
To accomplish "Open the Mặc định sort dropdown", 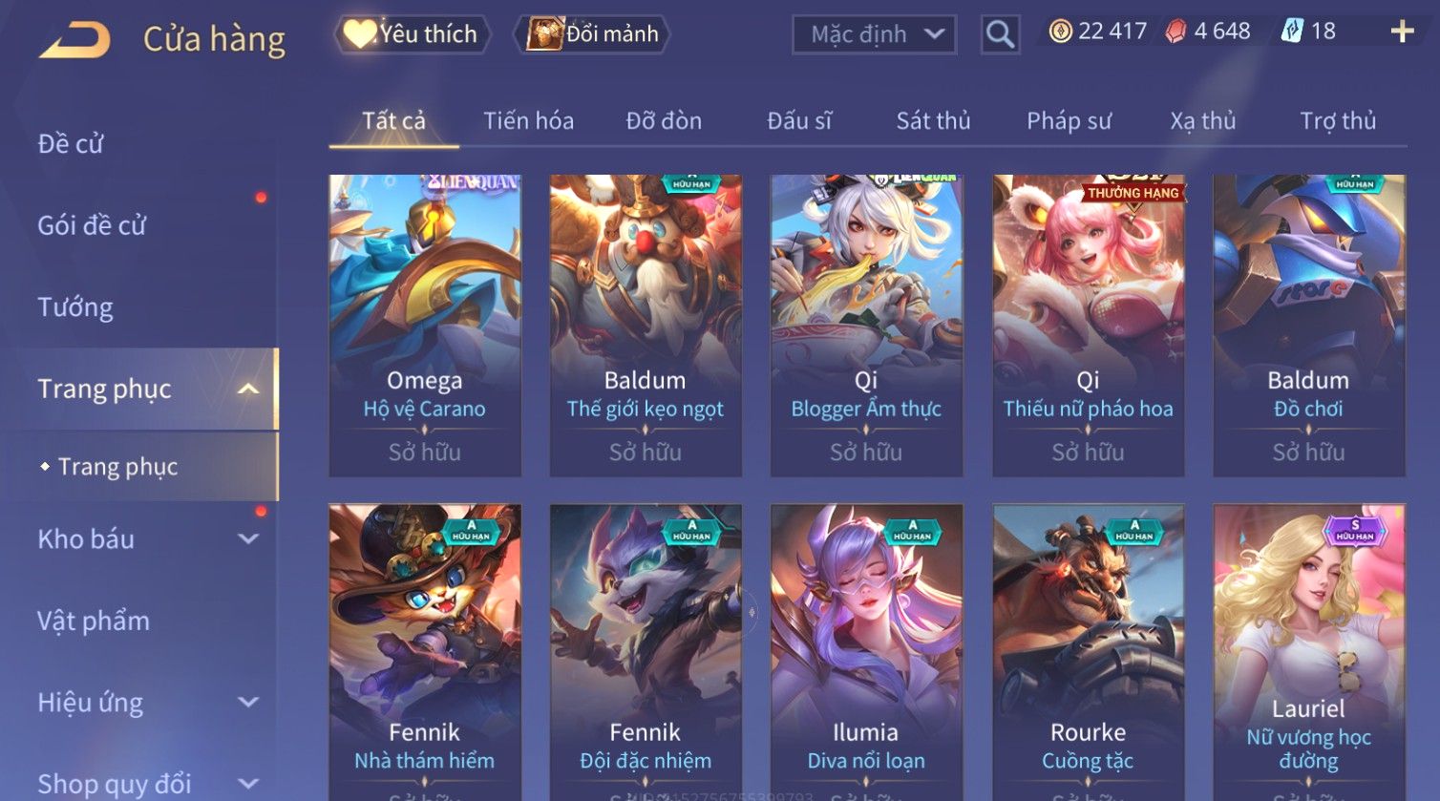I will point(874,35).
